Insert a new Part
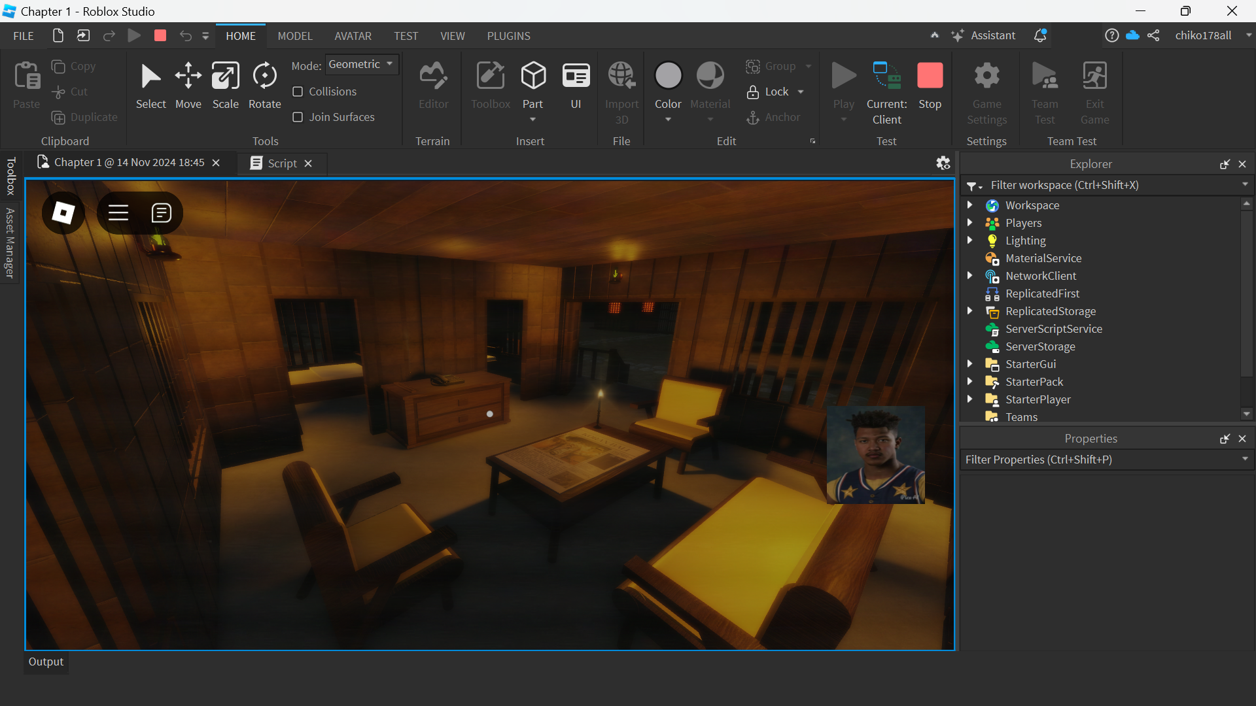The height and width of the screenshot is (706, 1256). (x=532, y=77)
